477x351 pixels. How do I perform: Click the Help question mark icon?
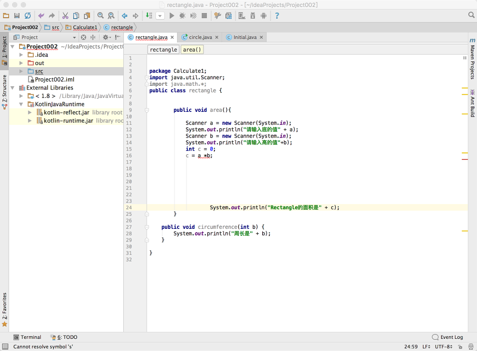277,16
